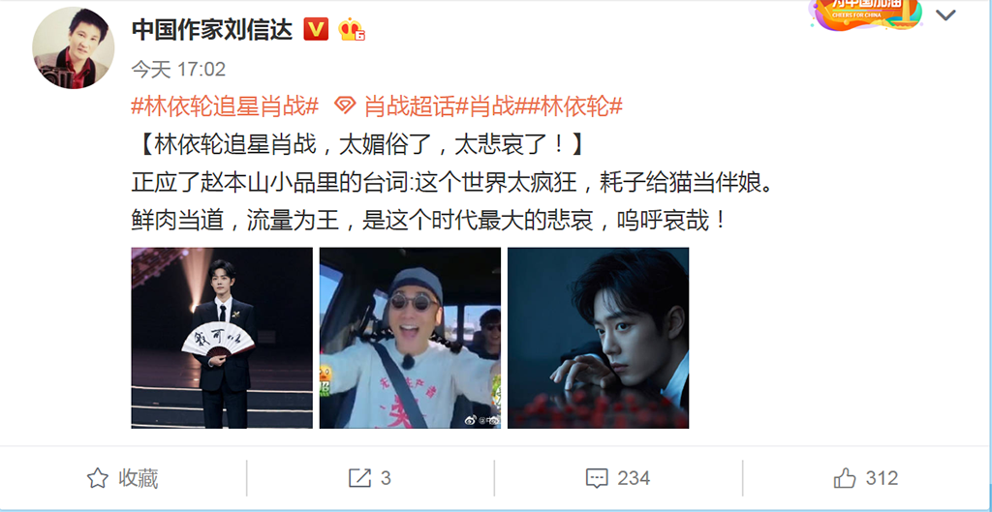
Task: Click the comment bubble icon
Action: click(x=597, y=478)
